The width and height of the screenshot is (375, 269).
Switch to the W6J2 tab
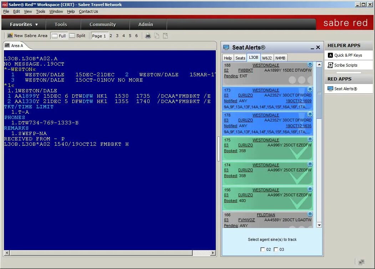tap(267, 58)
